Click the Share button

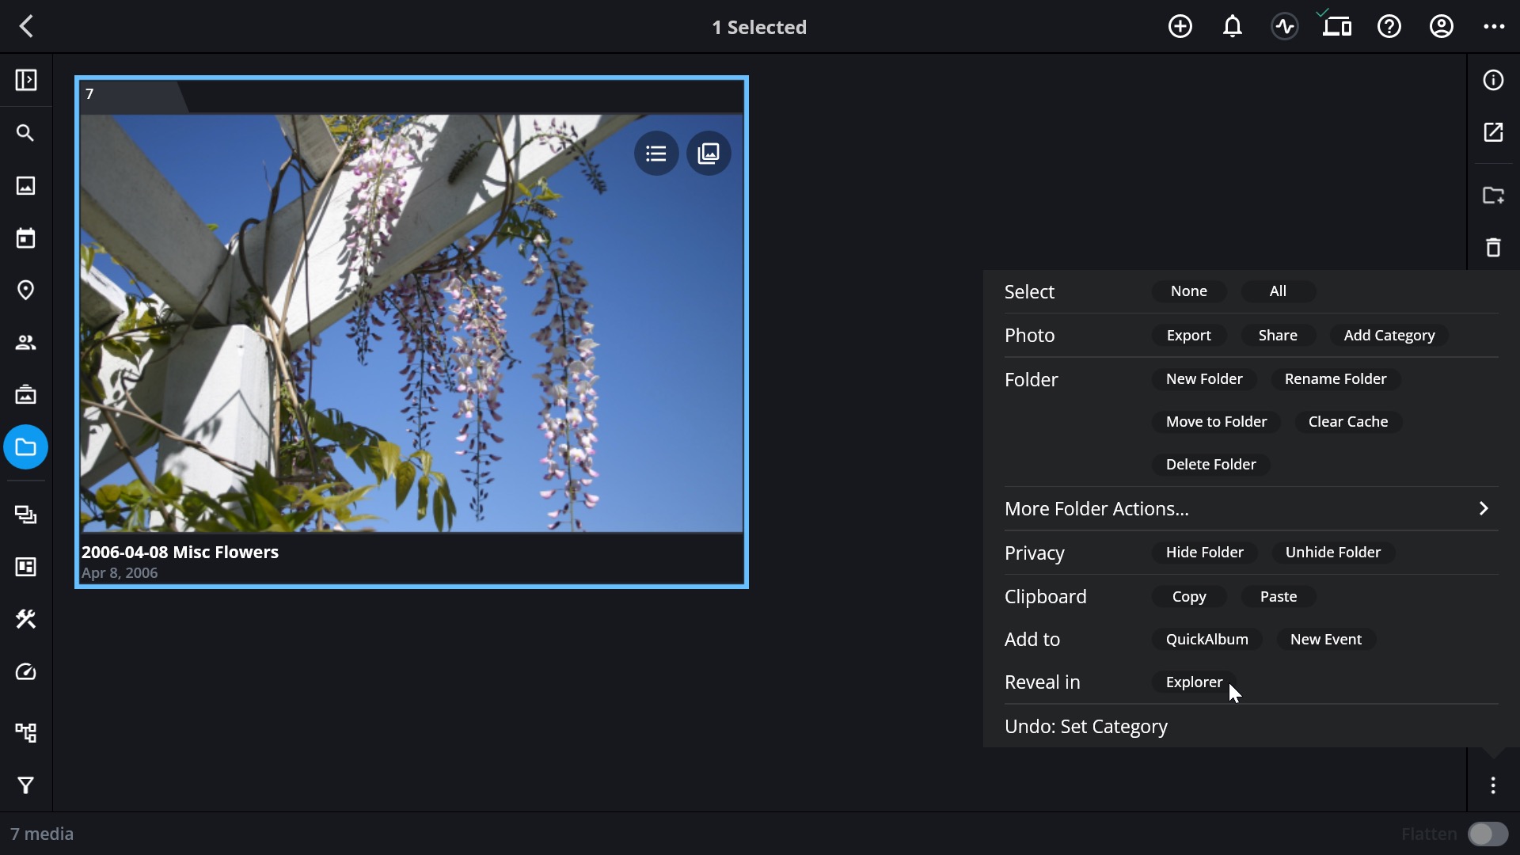[x=1278, y=335]
